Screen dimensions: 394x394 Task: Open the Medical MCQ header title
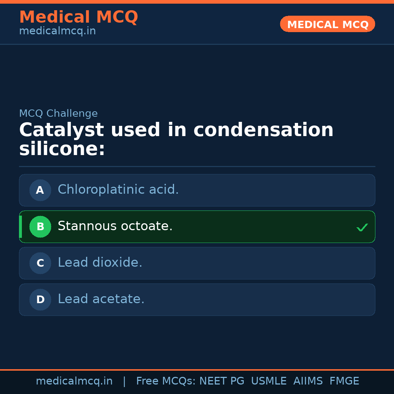78,17
